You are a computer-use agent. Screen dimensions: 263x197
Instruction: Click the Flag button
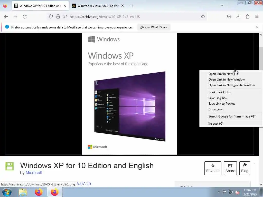point(245,168)
